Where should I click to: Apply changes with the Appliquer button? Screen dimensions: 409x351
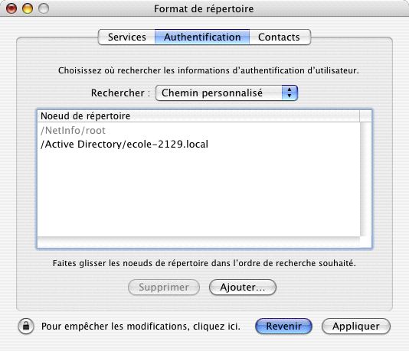coord(356,327)
